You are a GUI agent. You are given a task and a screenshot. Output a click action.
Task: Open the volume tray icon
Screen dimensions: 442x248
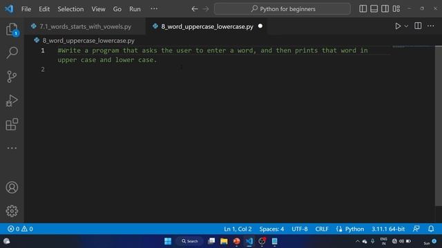(x=401, y=241)
